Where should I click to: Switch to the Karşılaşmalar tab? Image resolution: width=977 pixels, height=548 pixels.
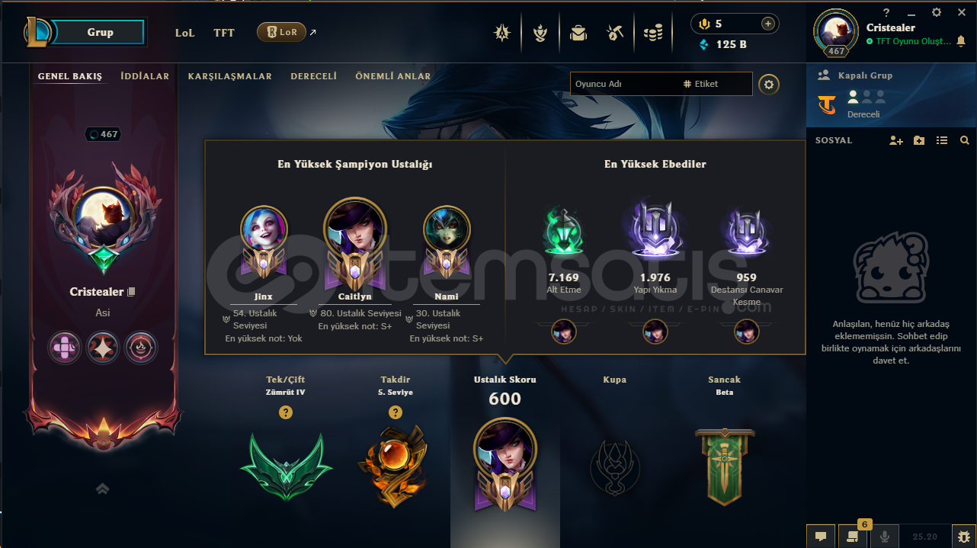coord(230,76)
